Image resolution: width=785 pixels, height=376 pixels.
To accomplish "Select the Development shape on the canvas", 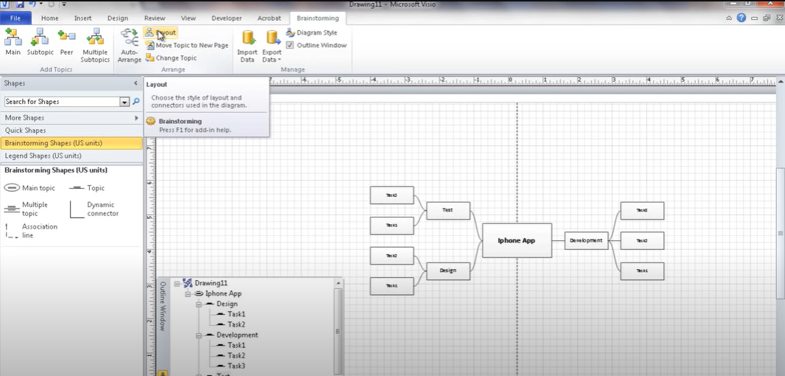I will click(x=586, y=240).
